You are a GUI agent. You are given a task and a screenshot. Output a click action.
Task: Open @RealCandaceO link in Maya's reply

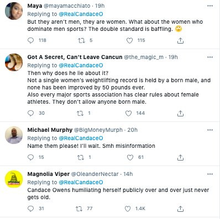81,14
